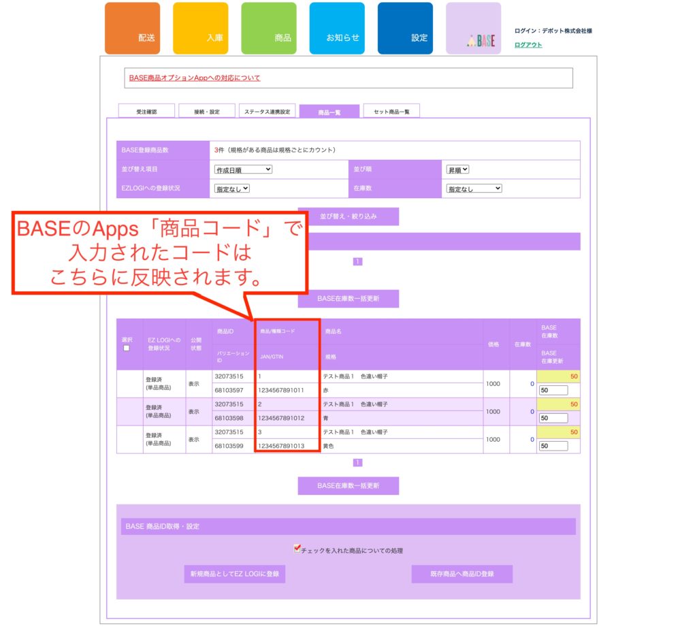Switch to the セット商品一覧 tab
697x631 pixels.
391,111
